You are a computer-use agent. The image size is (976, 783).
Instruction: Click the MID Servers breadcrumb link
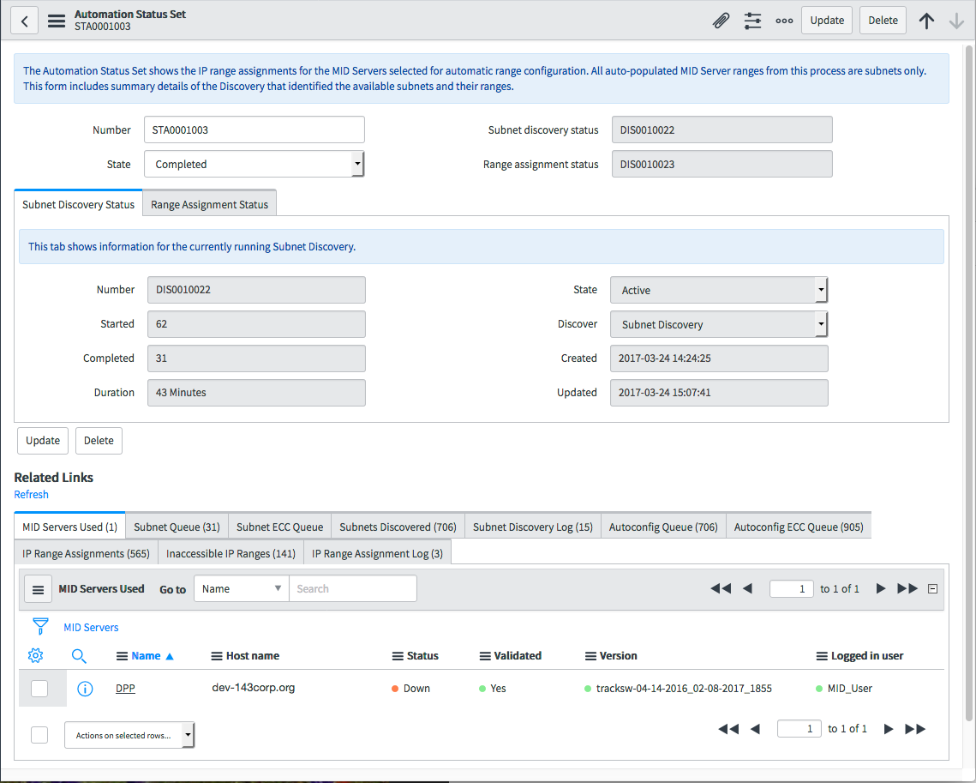(x=91, y=627)
